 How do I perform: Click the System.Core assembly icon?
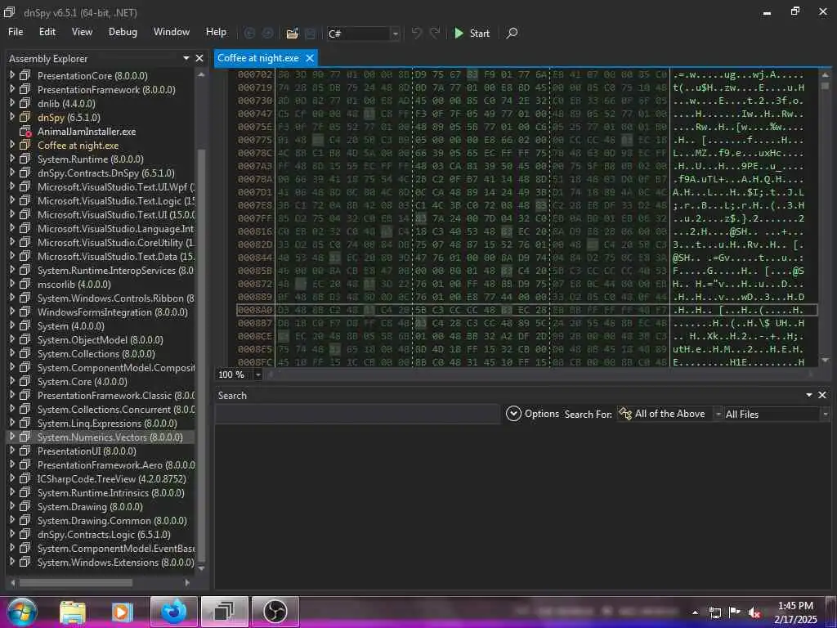25,381
